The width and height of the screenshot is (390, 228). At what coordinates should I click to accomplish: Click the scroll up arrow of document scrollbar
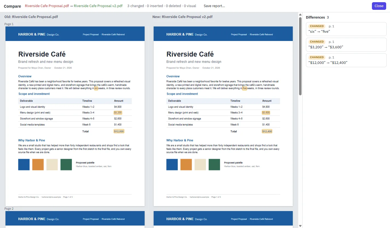click(x=300, y=14)
